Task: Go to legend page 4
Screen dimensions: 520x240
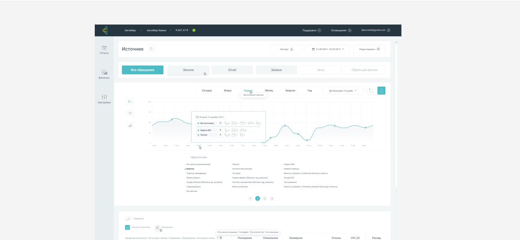Action: coord(272,198)
